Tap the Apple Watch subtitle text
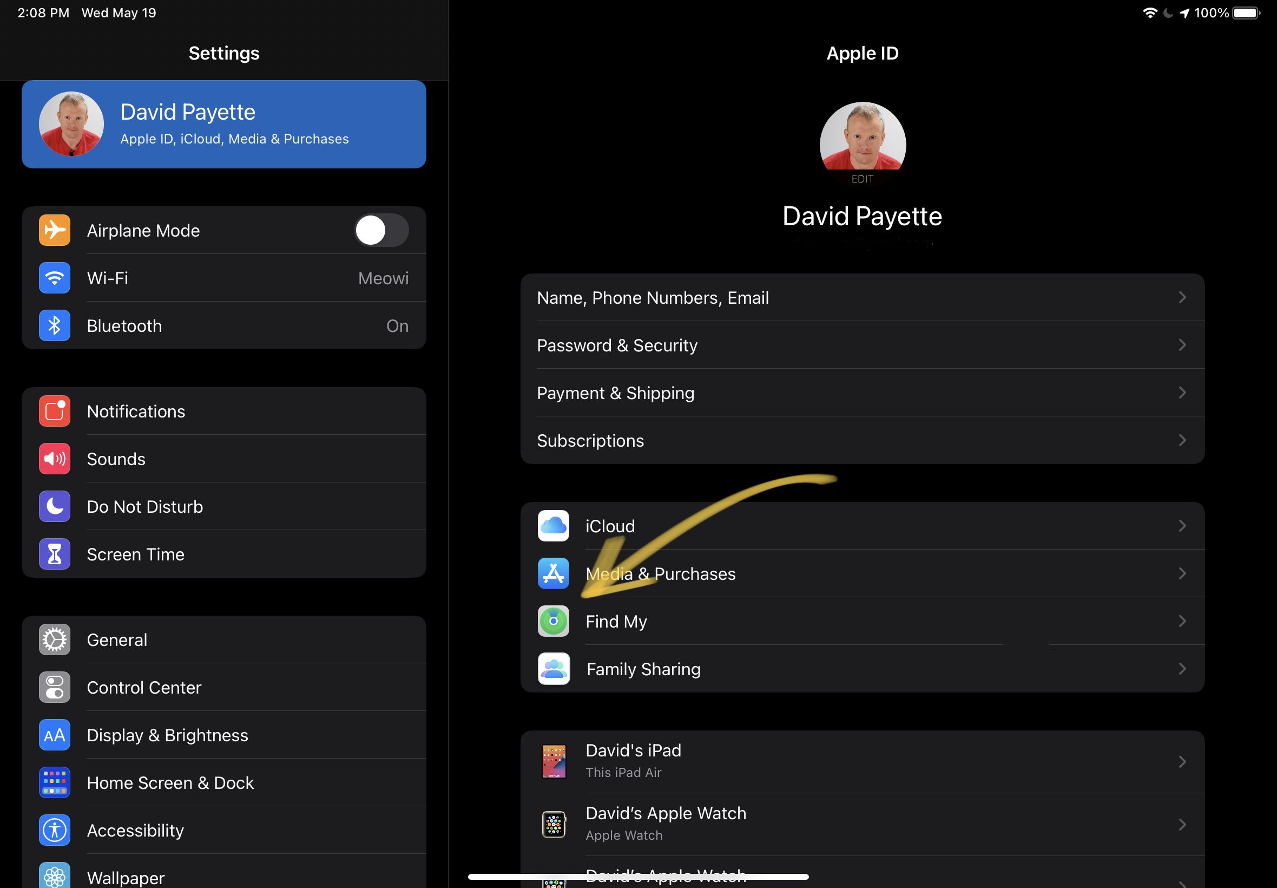The image size is (1277, 888). [x=624, y=835]
